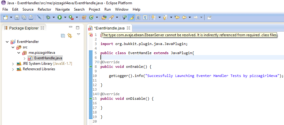
Task: Maximize the Package Explorer panel
Action: (x=78, y=28)
